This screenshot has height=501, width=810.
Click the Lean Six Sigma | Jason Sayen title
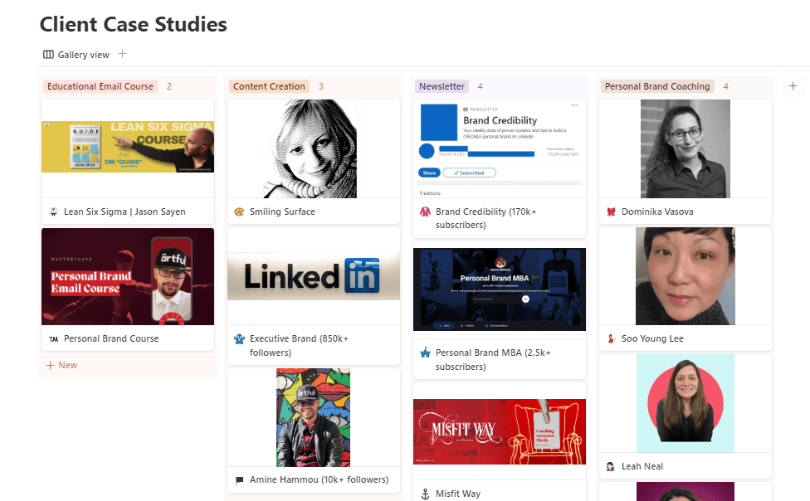(124, 212)
